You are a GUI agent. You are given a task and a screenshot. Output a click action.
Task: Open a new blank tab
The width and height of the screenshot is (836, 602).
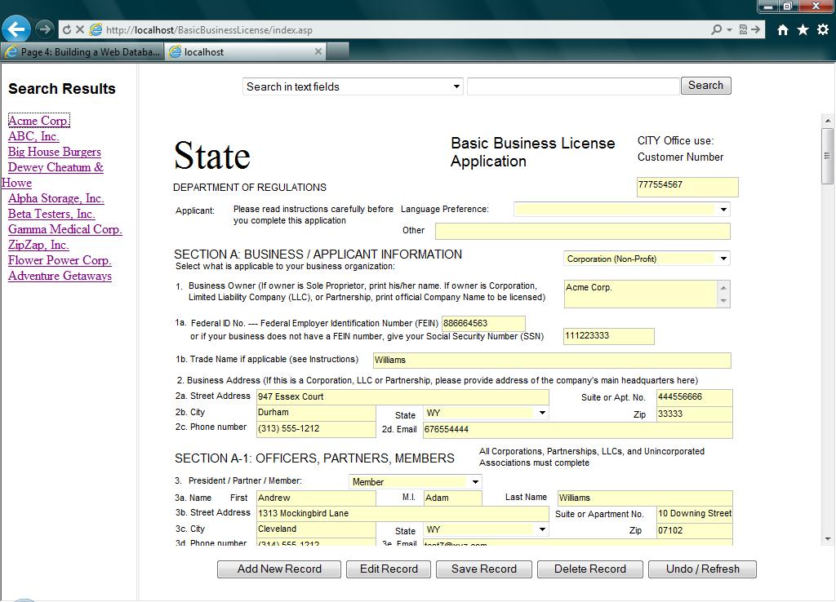337,51
